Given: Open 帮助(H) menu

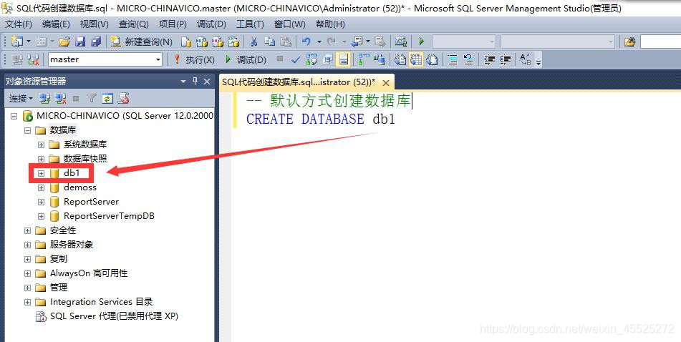Looking at the screenshot, I should (330, 24).
